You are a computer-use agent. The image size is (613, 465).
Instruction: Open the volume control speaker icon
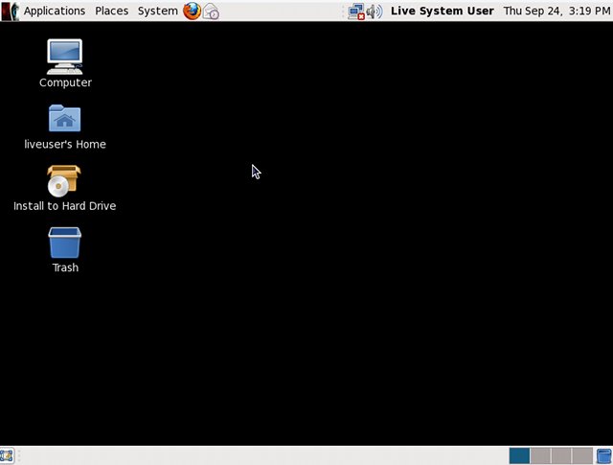(375, 12)
